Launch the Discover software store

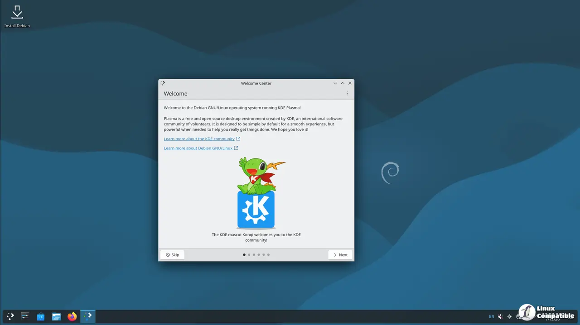click(x=41, y=316)
